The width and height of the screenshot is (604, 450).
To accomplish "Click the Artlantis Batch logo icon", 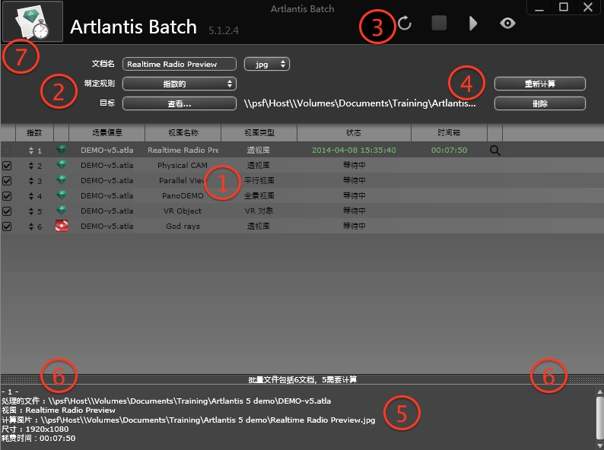I will tap(33, 21).
